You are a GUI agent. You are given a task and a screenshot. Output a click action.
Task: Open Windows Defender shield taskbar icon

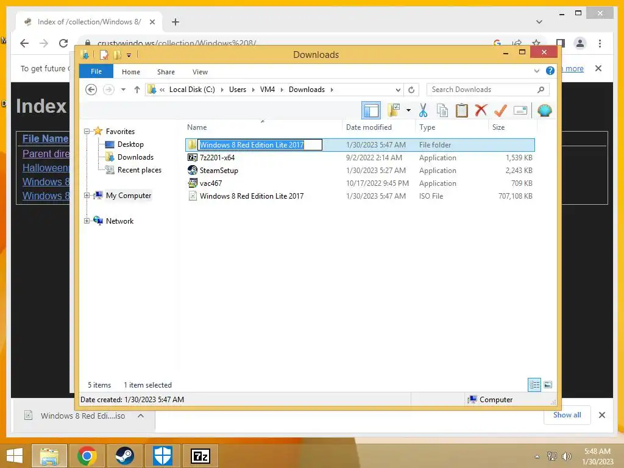click(162, 456)
